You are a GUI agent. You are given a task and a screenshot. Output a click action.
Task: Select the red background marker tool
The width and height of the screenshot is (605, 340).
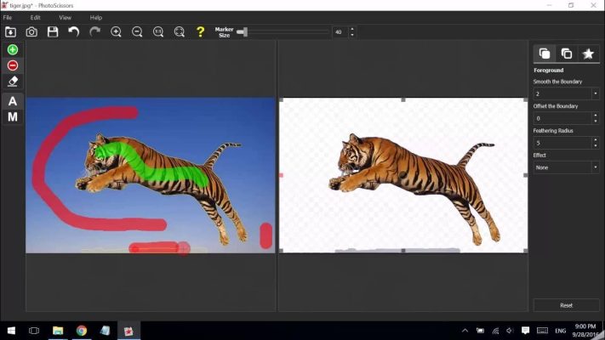(12, 65)
